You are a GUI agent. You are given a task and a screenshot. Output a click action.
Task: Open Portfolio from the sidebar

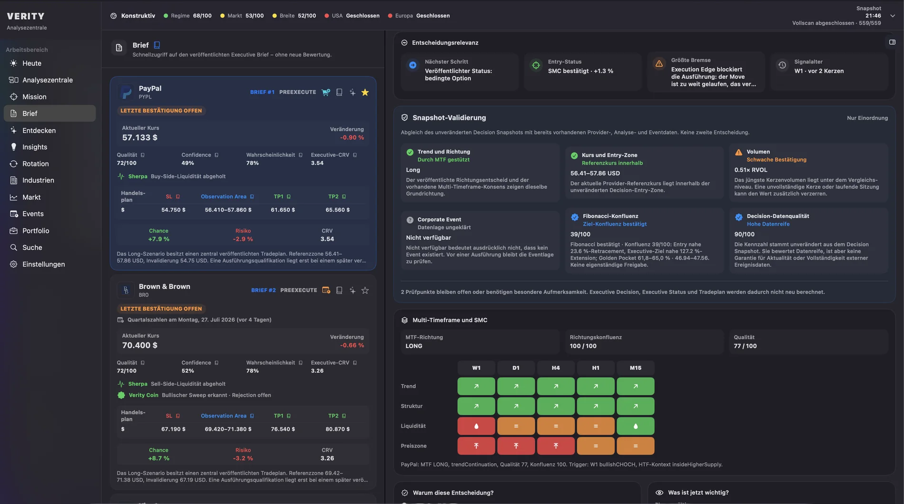pos(50,230)
